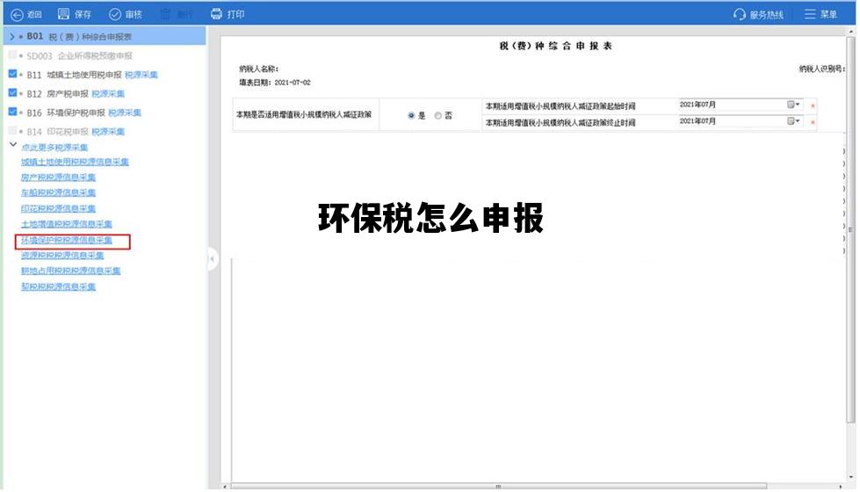Uncheck the B16 环境保护税申报 checkbox
Viewport: 860px width, 492px height.
(x=12, y=112)
